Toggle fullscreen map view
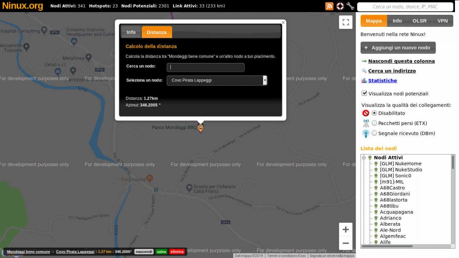459x258 pixels. click(x=346, y=22)
